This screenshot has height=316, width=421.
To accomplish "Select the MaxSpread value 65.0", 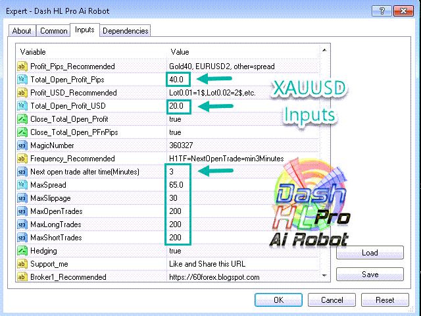I will 176,185.
